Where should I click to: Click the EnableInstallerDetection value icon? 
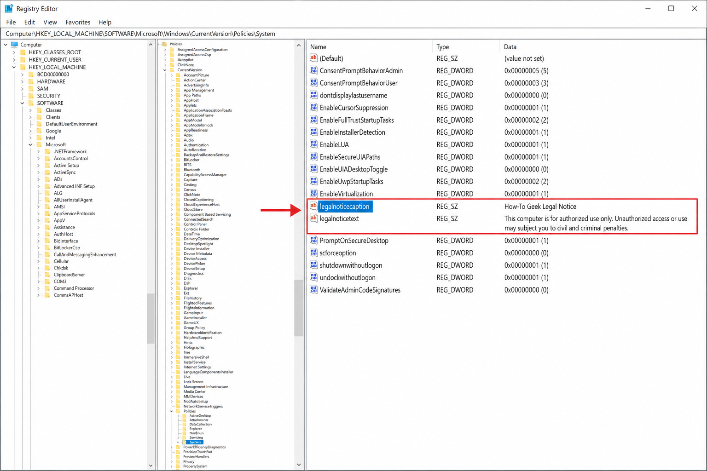pos(313,132)
